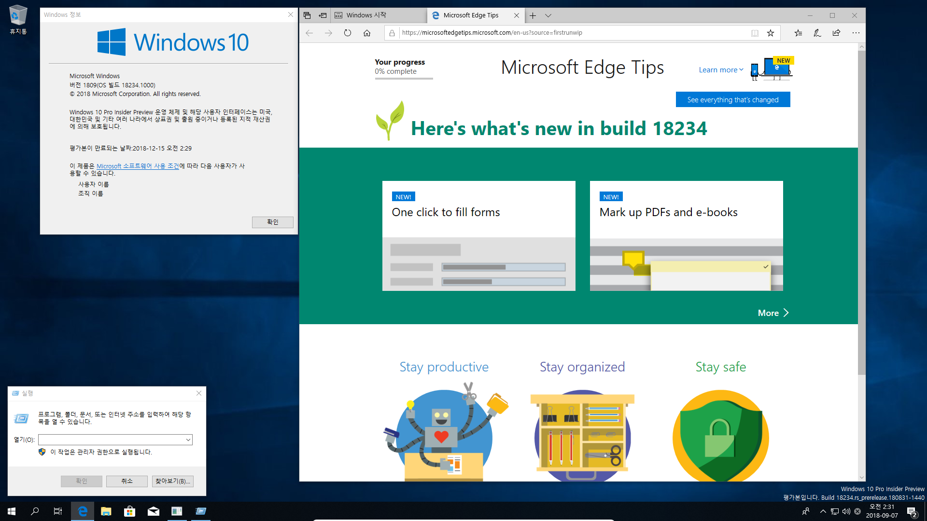The height and width of the screenshot is (521, 927).
Task: Open Edge Settings and more ellipsis
Action: pos(856,33)
